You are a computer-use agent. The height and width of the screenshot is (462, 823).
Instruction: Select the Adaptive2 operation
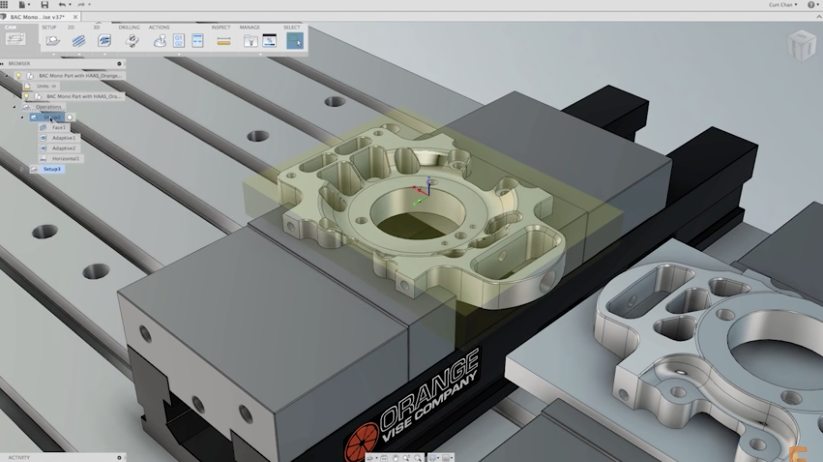click(x=64, y=148)
